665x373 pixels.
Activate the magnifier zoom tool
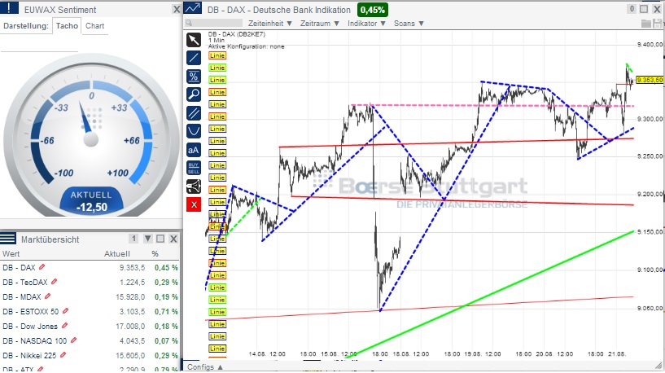(x=194, y=94)
